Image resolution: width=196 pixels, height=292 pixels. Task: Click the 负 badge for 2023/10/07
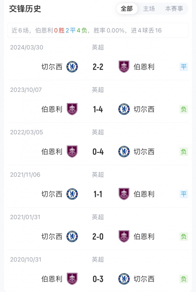pos(184,109)
